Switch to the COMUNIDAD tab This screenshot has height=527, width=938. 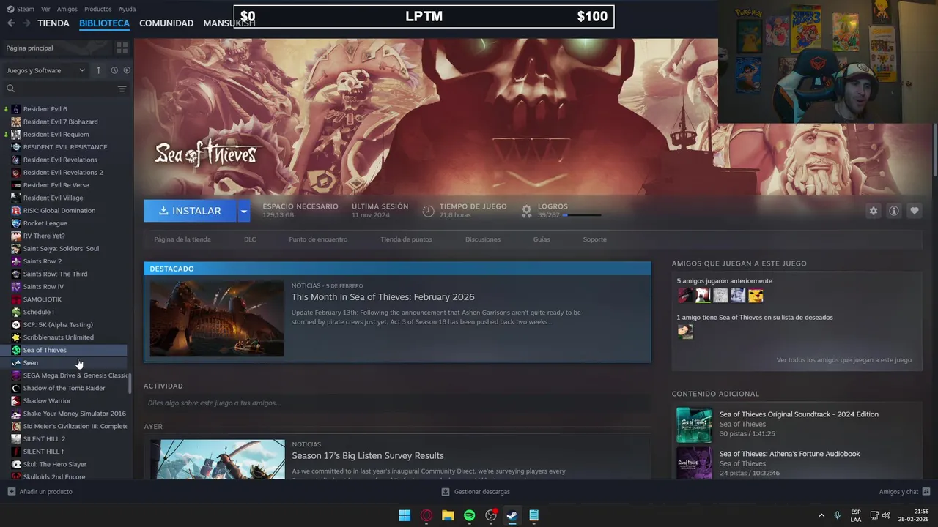(x=166, y=23)
